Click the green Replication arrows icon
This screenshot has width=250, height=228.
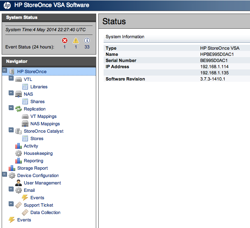tap(19, 109)
